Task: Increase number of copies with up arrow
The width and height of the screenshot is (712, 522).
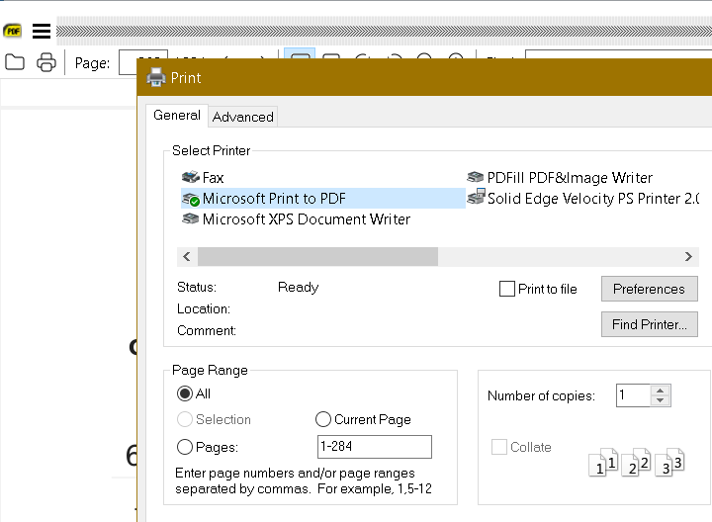Action: [661, 391]
